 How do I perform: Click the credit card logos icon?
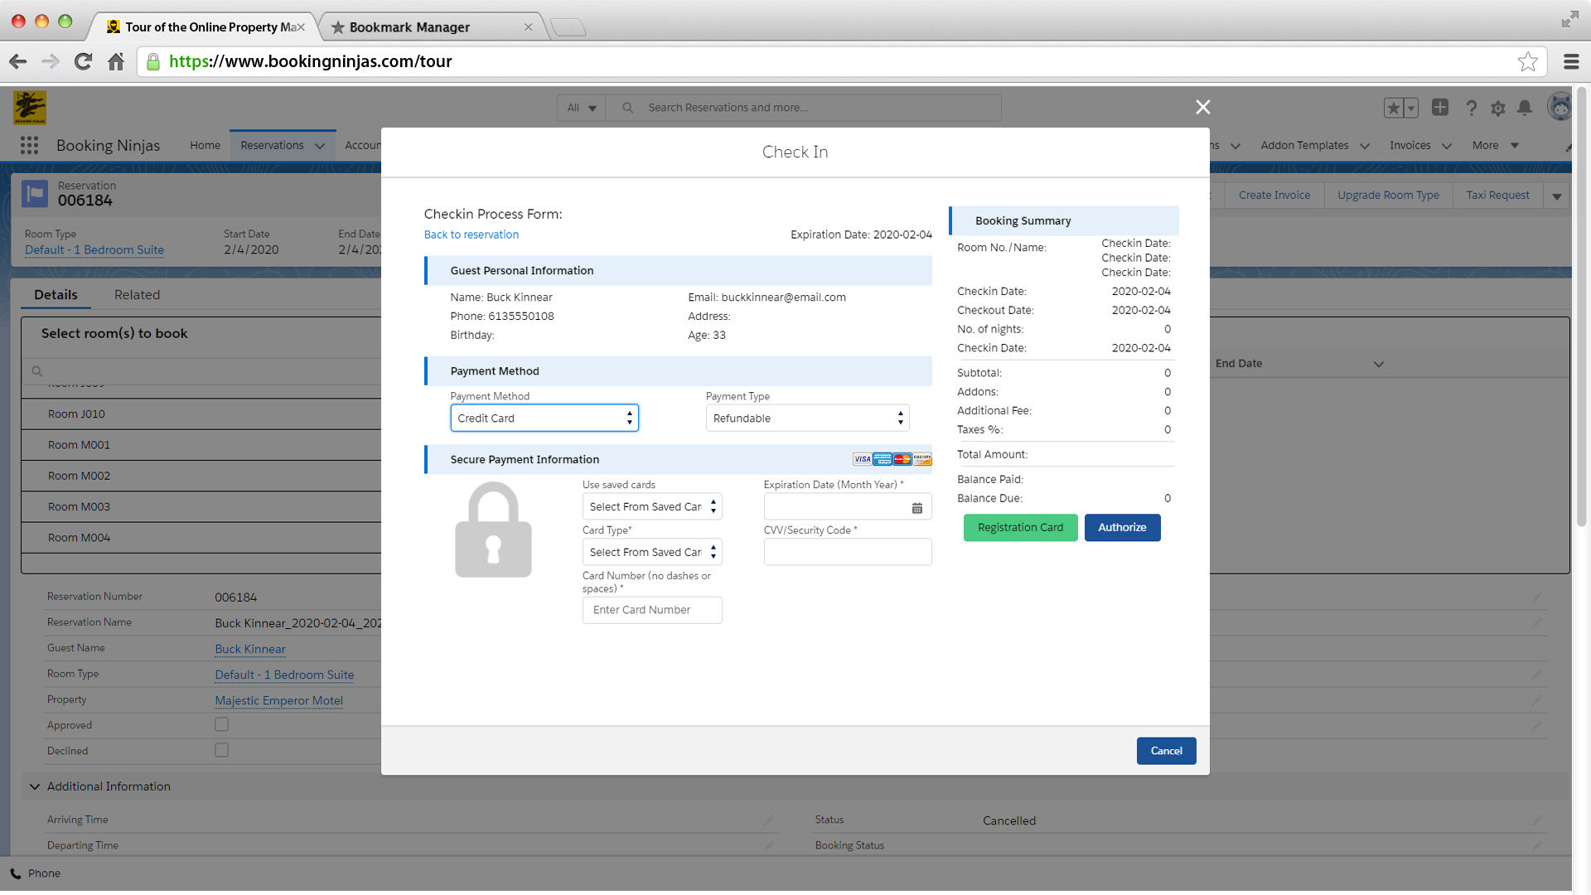click(892, 459)
